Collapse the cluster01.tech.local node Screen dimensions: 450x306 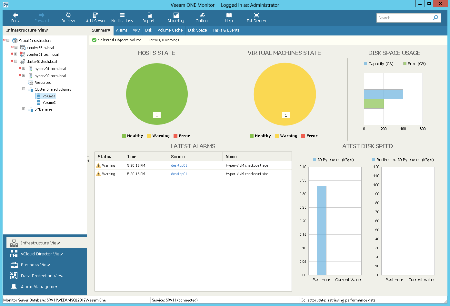[x=16, y=61]
